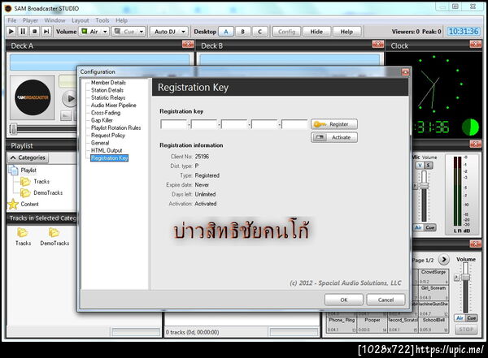The height and width of the screenshot is (358, 488).
Task: Close the Clock panel
Action: point(475,45)
